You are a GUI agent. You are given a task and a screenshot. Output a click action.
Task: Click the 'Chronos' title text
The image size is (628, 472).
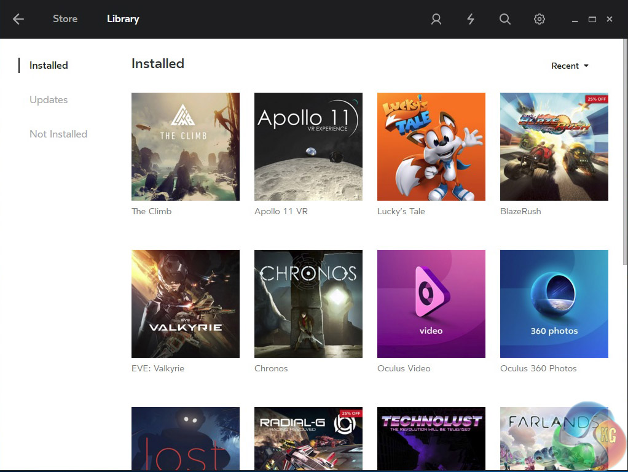coord(271,368)
